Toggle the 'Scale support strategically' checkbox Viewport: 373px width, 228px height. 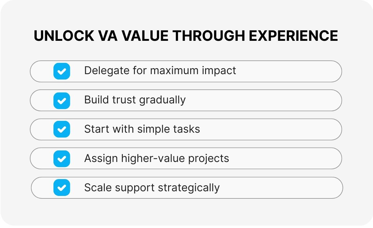(62, 188)
